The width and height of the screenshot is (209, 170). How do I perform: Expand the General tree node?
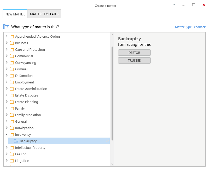click(x=7, y=121)
